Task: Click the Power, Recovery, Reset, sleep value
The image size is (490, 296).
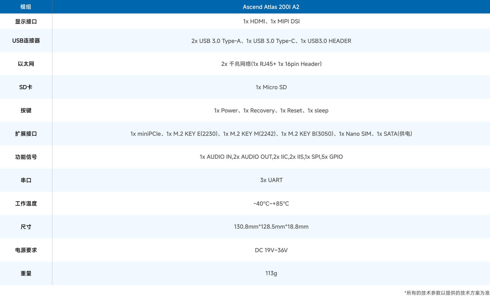Action: (x=271, y=110)
